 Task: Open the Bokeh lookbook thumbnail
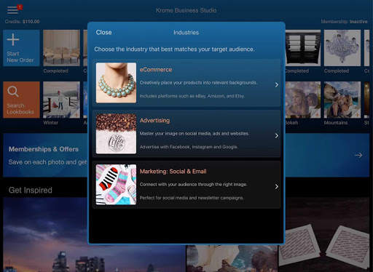click(x=303, y=100)
